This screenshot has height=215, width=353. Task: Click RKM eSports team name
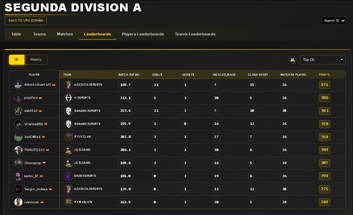point(83,202)
